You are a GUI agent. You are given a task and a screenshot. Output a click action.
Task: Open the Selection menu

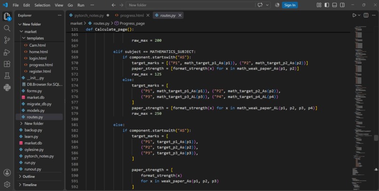tap(42, 5)
